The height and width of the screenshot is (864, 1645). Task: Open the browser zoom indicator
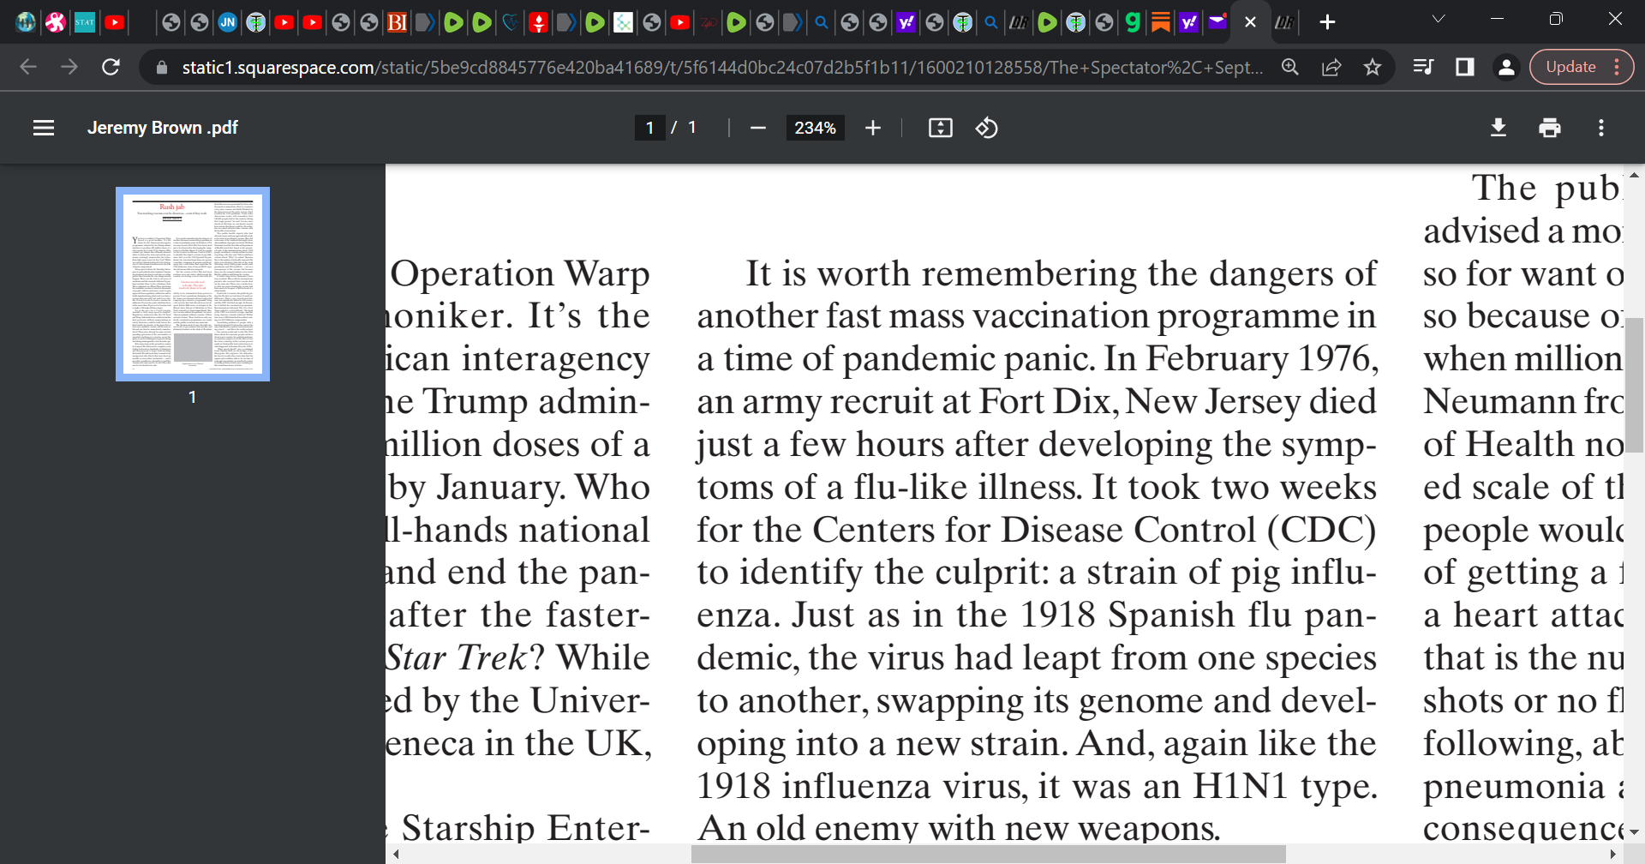coord(1290,67)
